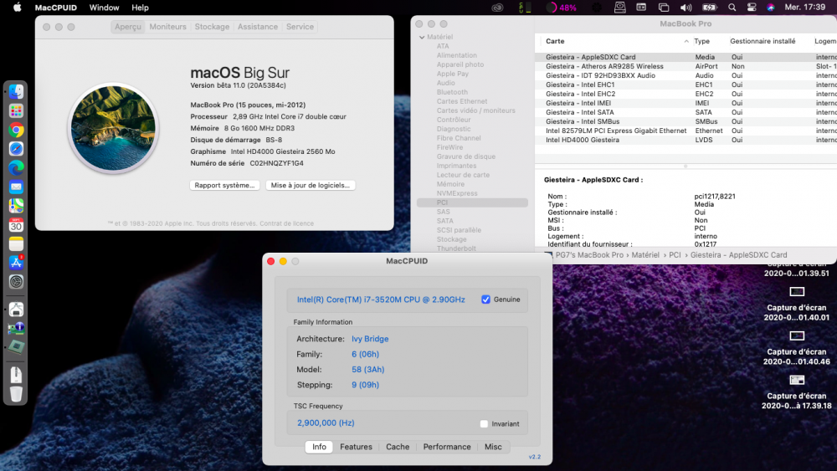Launch Google Chrome from the Dock
The image size is (837, 471).
16,131
